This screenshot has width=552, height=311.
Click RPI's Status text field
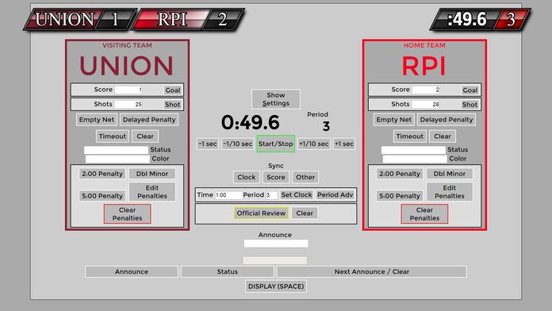click(413, 150)
